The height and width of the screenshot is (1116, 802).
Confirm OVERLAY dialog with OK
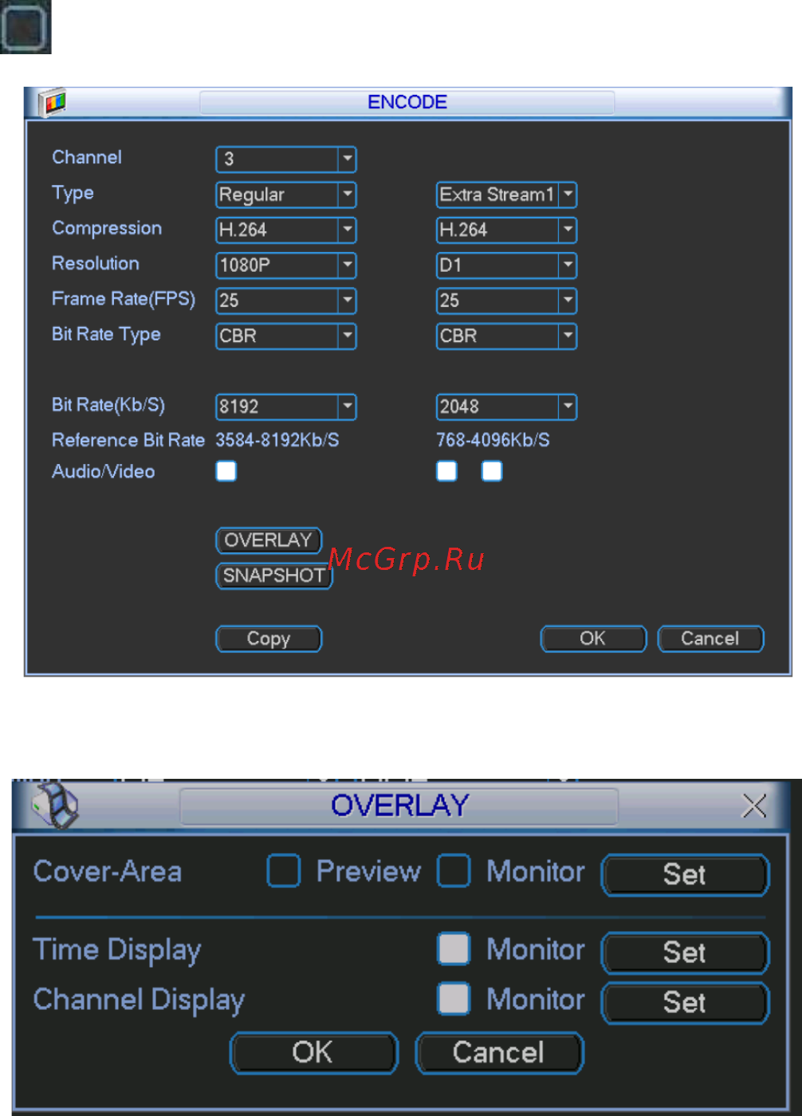pyautogui.click(x=313, y=1052)
